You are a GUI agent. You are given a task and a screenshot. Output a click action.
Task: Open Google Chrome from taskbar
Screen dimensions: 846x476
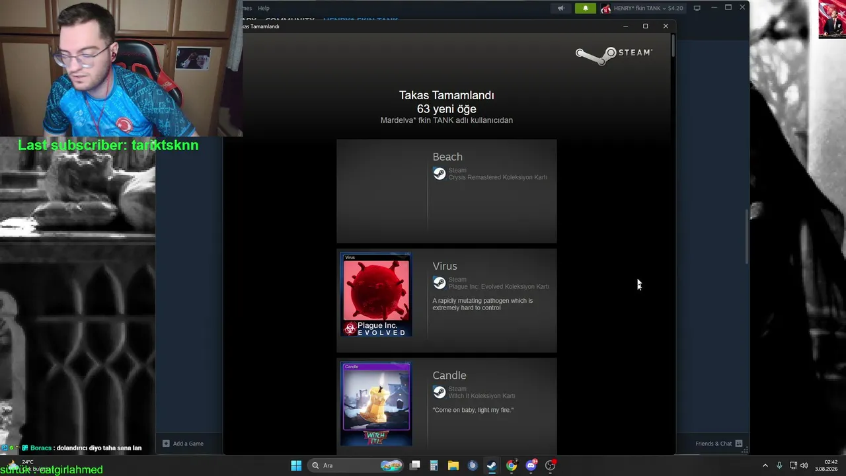512,465
